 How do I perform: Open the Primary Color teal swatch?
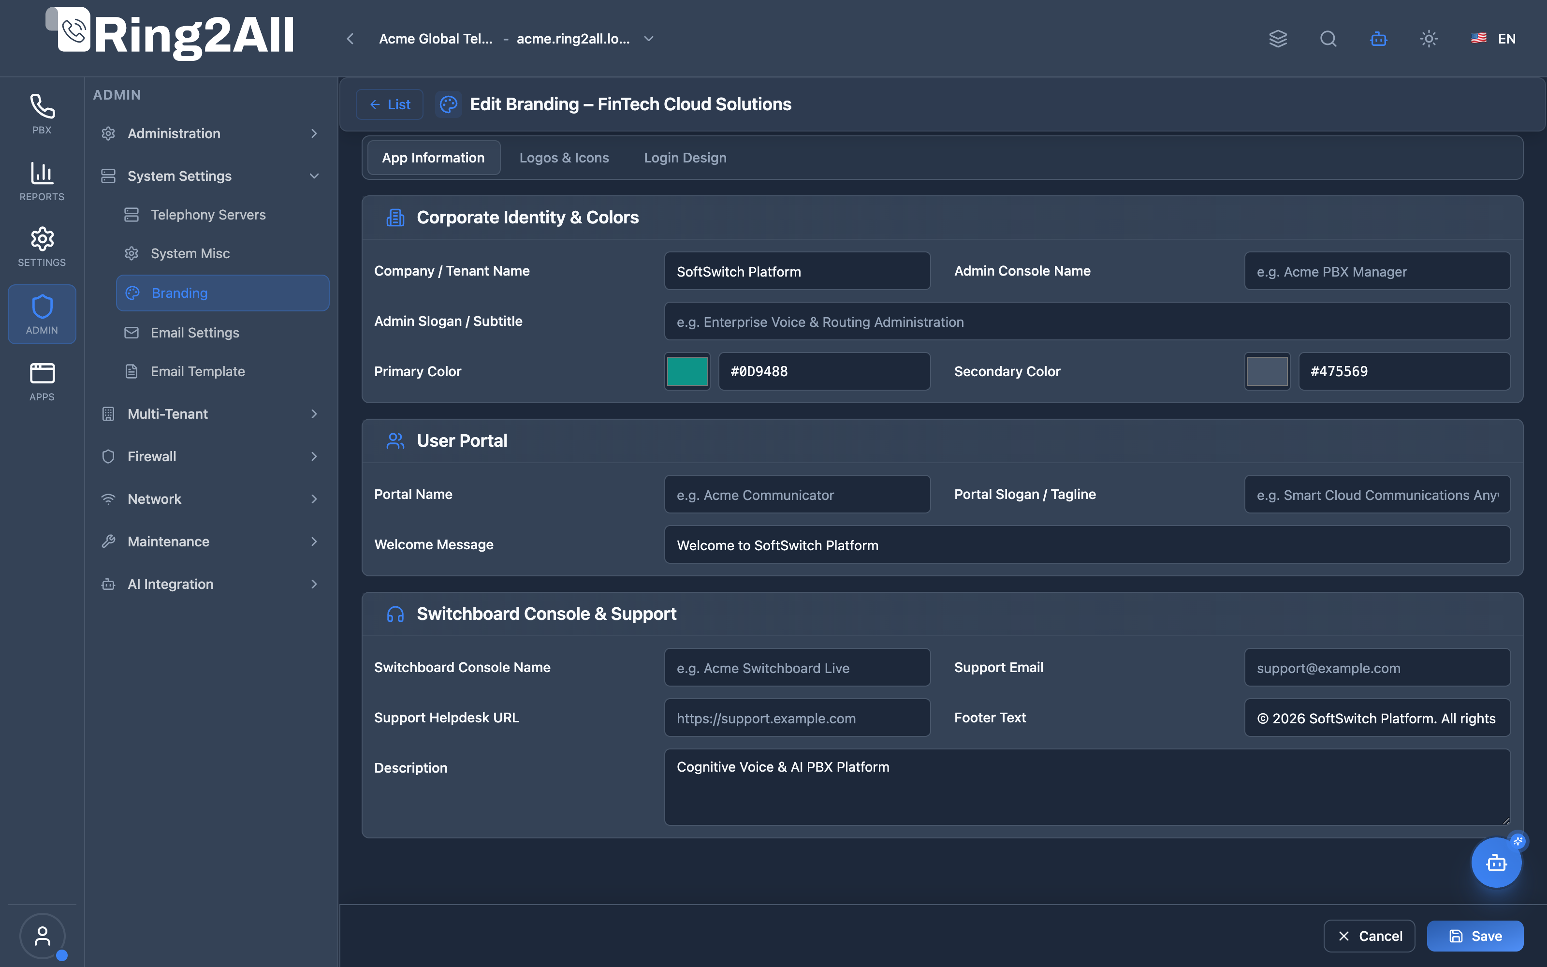coord(687,372)
